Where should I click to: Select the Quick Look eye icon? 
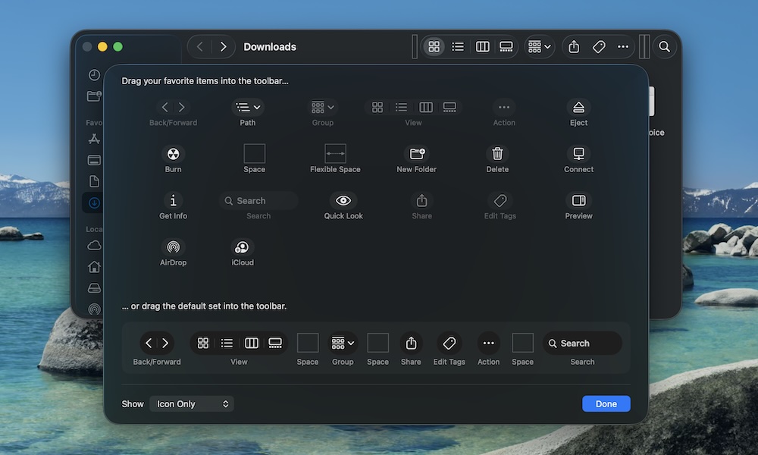[343, 200]
